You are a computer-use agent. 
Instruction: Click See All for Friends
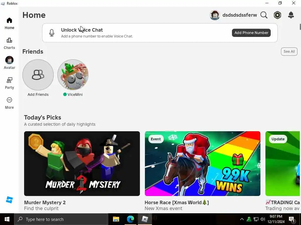pyautogui.click(x=289, y=52)
